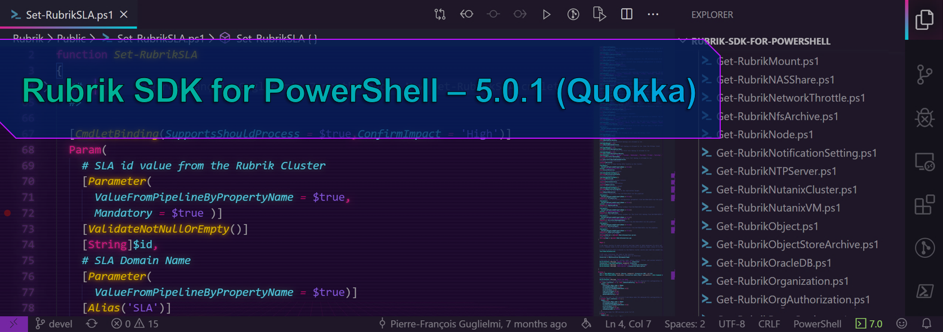Open preview to the side icon
Screen dimensions: 943x332
600,14
